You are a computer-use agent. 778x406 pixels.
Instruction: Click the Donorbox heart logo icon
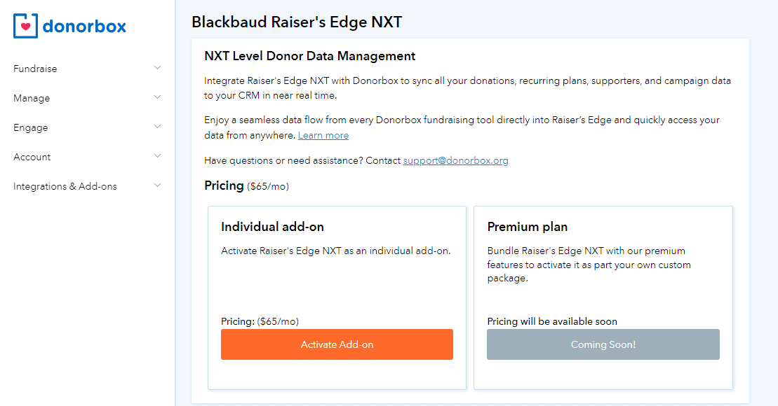(x=26, y=26)
